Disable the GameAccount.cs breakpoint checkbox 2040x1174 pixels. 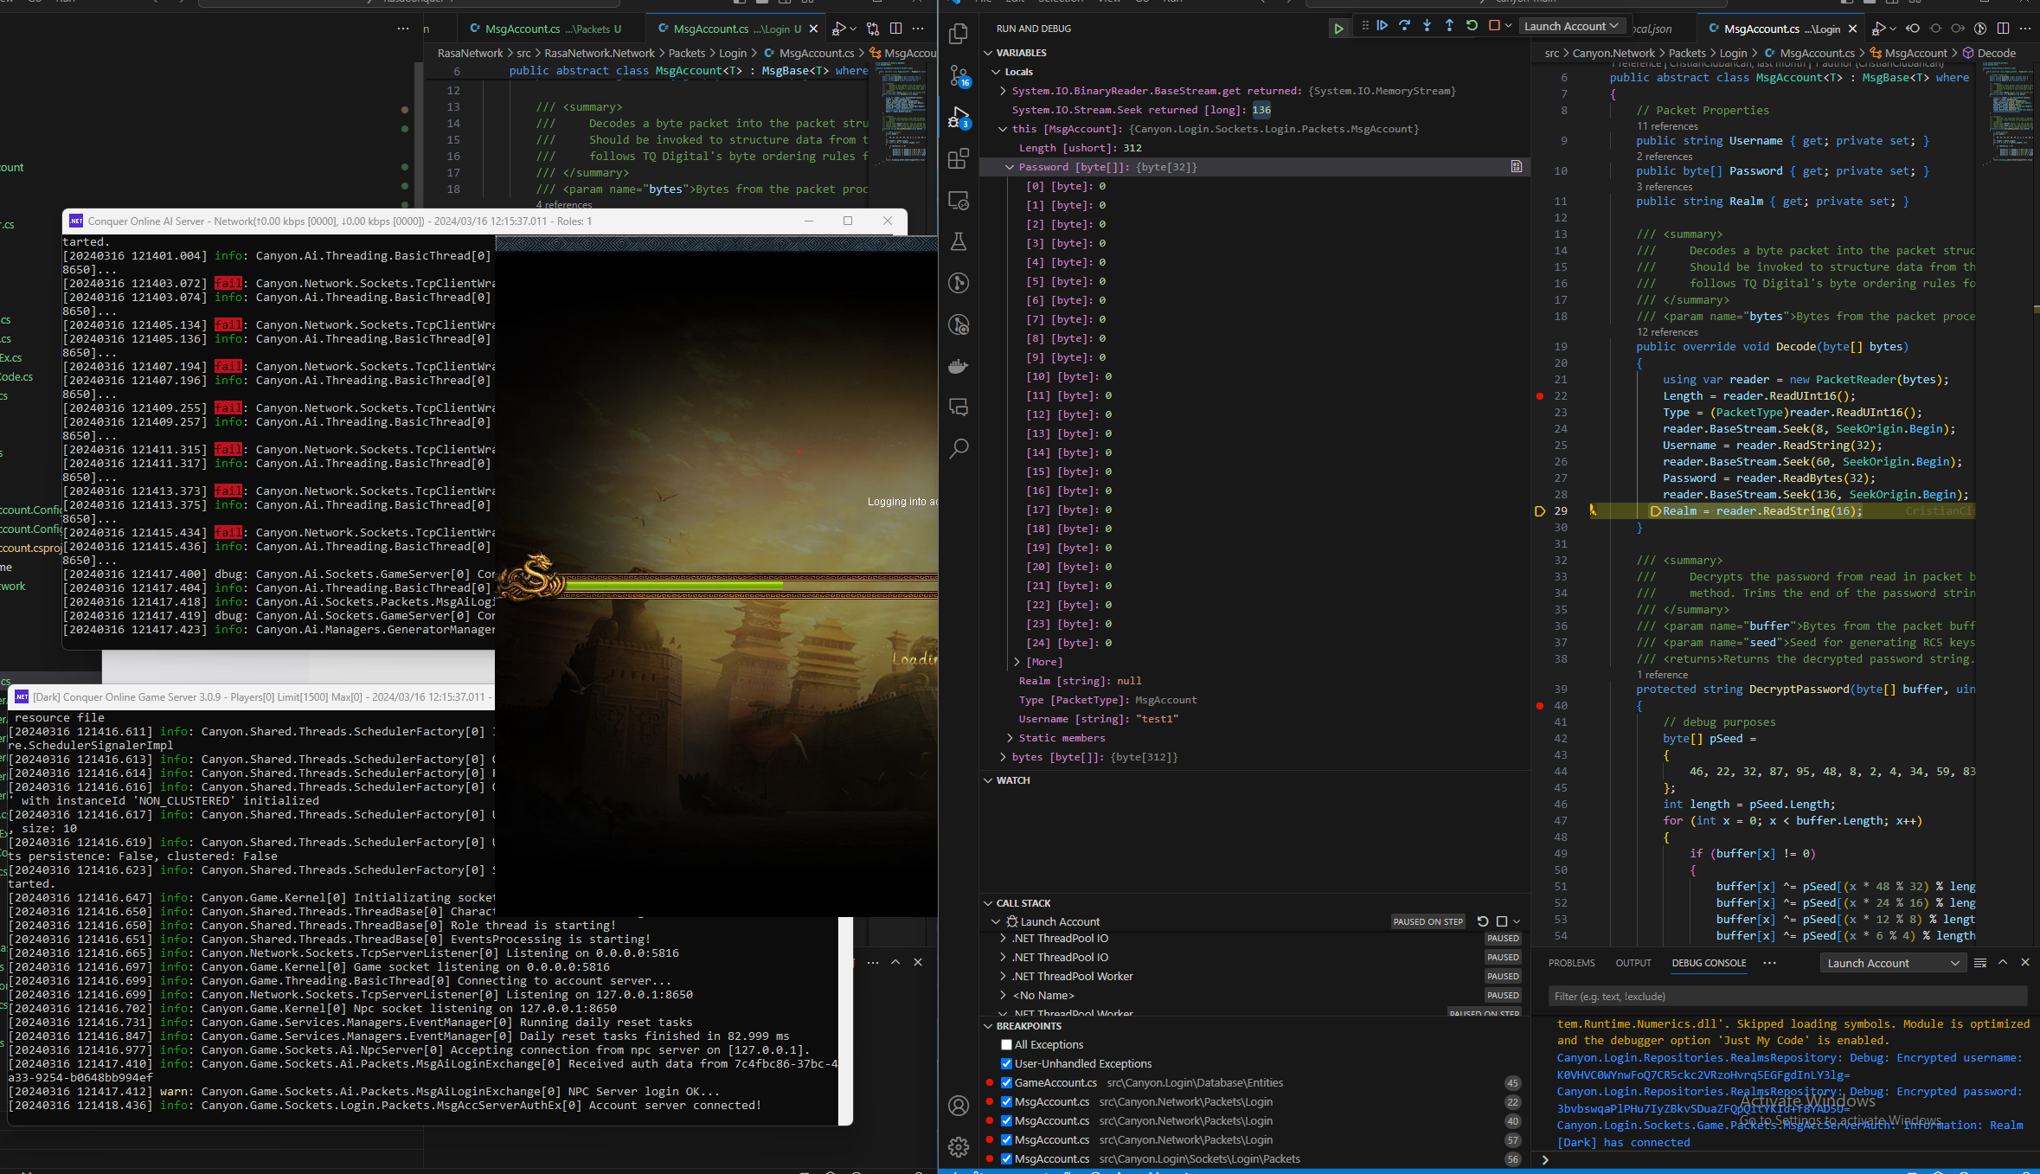click(x=1006, y=1083)
